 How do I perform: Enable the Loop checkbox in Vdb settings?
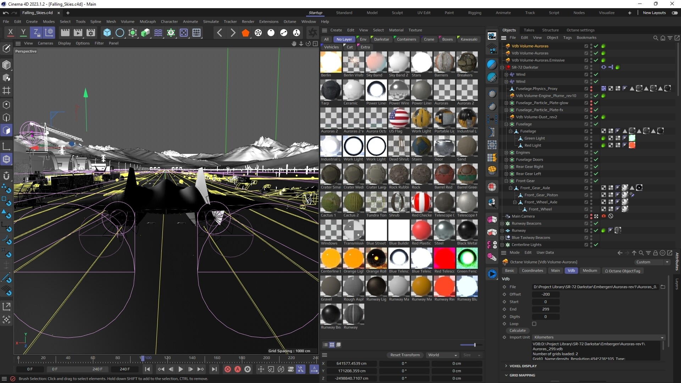pos(534,324)
